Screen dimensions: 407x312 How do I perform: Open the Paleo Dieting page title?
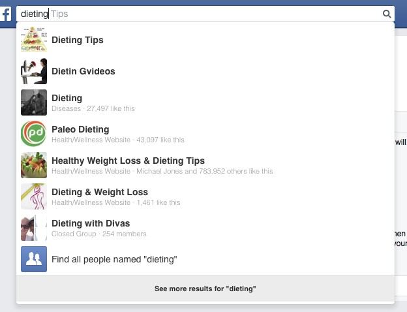[80, 129]
